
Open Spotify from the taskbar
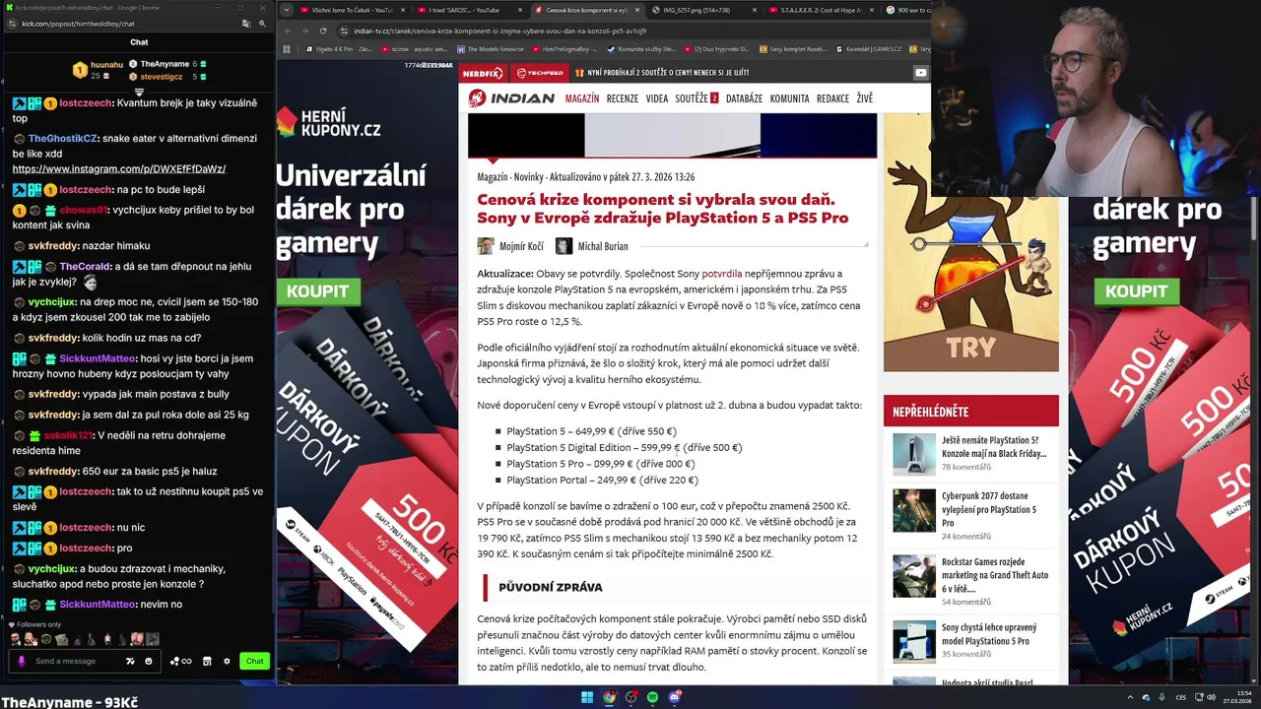653,697
